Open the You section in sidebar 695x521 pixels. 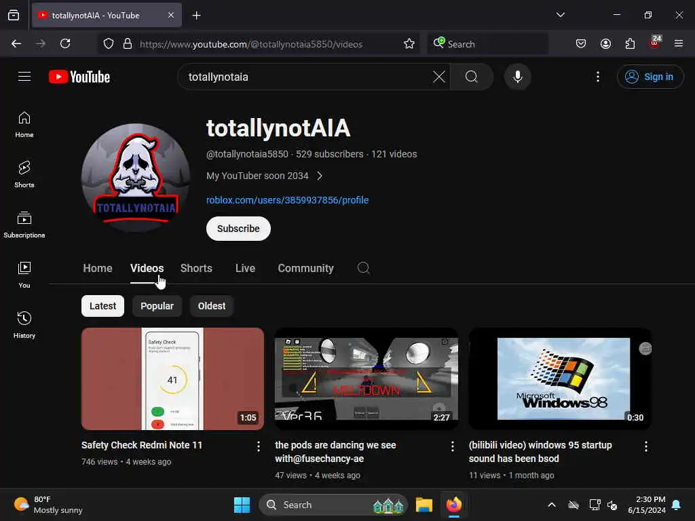24,275
